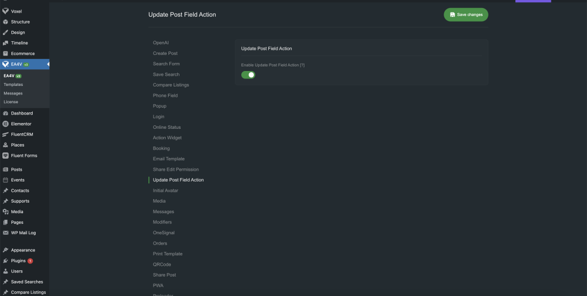The width and height of the screenshot is (587, 296).
Task: Open the Timeline menu icon
Action: [x=5, y=43]
